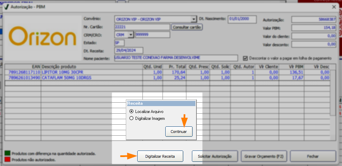
Task: Click the Autorização number field
Action: 314,20
